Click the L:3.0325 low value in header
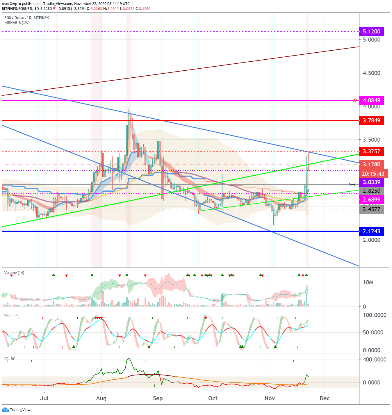 [x=127, y=8]
